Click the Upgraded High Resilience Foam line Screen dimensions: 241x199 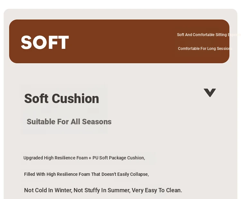(84, 158)
